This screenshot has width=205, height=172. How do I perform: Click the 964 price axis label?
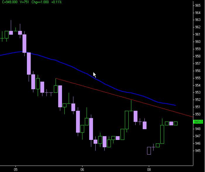click(x=198, y=13)
